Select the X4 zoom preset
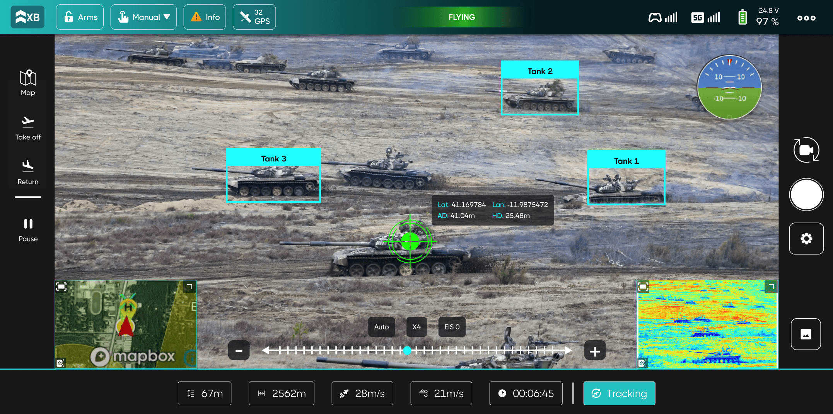This screenshot has height=414, width=833. pyautogui.click(x=417, y=327)
